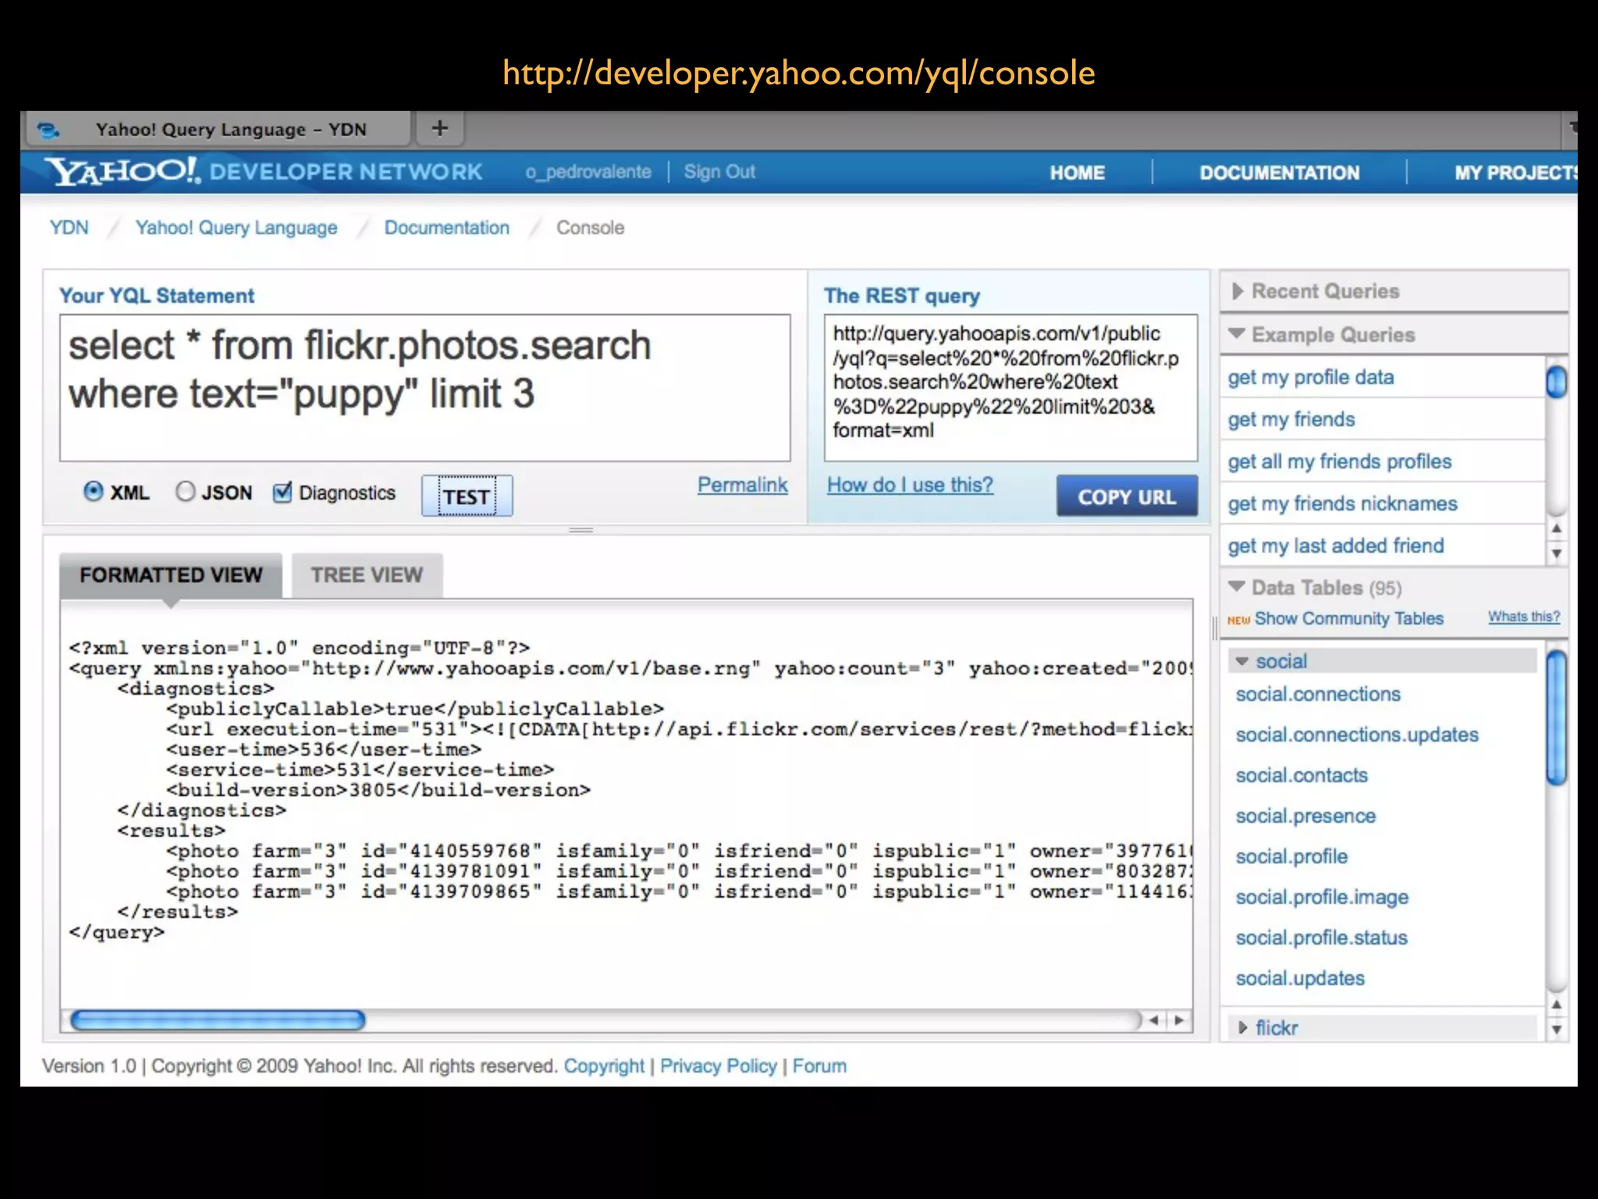Click the pane splitter handle below the TEST button
The height and width of the screenshot is (1199, 1598).
[x=581, y=530]
